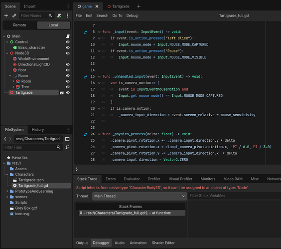Collapse the Main node tree
This screenshot has width=281, height=249.
coord(4,36)
